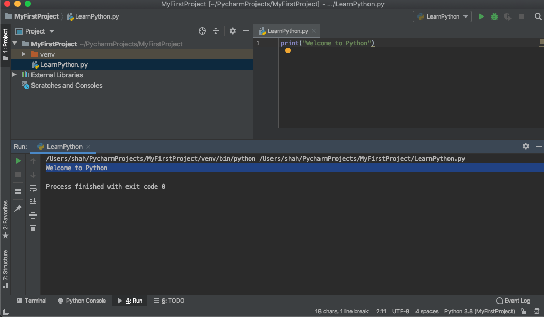Image resolution: width=544 pixels, height=317 pixels.
Task: Expand External Libraries node
Action: coord(14,75)
